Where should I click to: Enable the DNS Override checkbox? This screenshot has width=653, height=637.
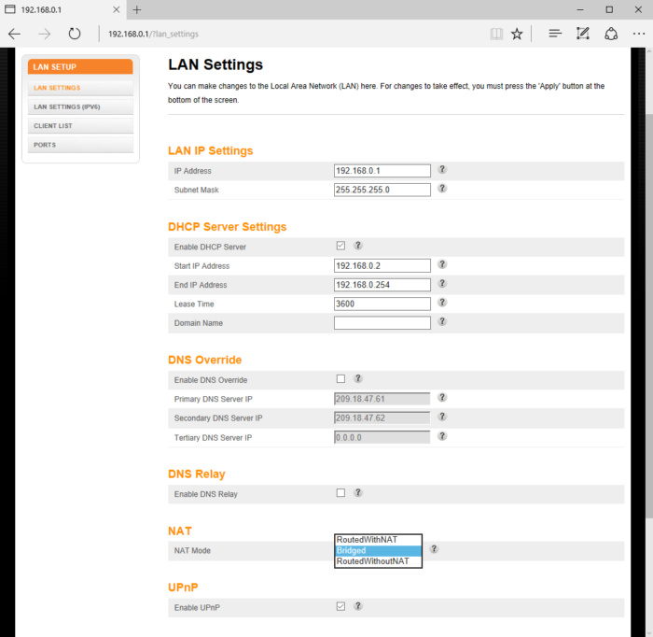coord(340,379)
